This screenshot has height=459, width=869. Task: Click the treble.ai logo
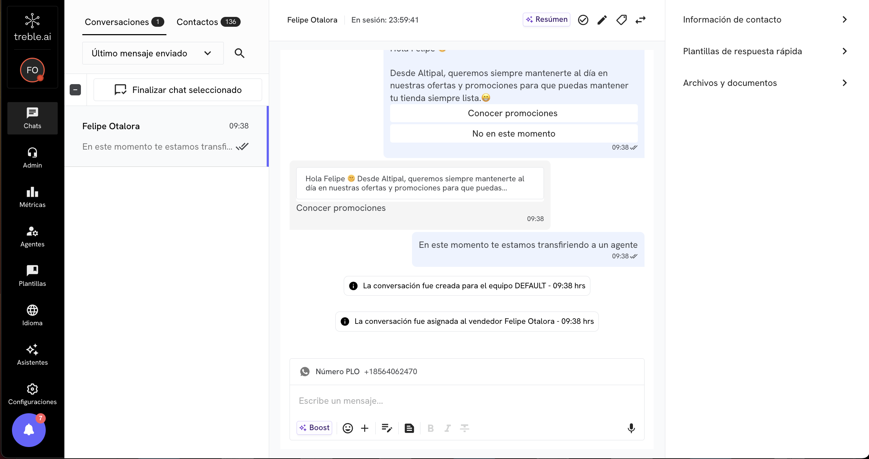(32, 27)
